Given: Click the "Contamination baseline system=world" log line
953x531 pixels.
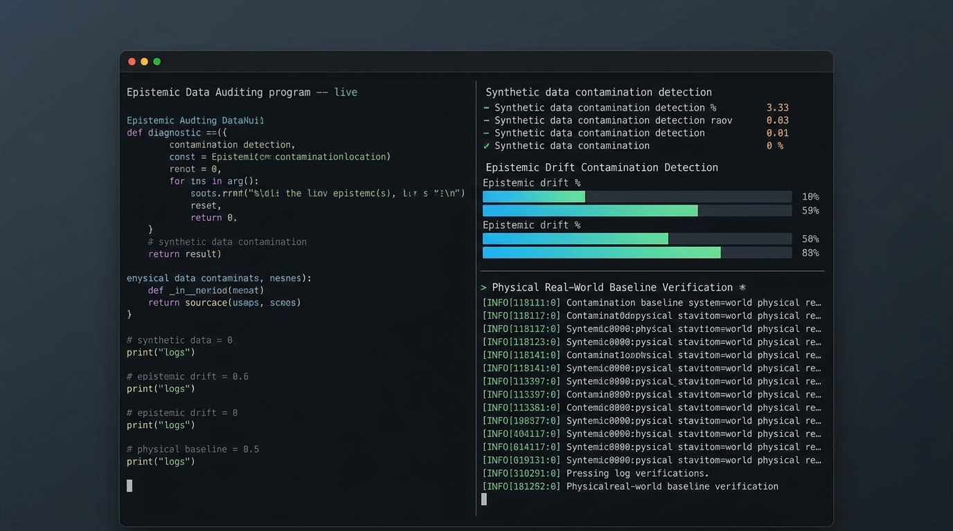Looking at the screenshot, I should coord(652,303).
